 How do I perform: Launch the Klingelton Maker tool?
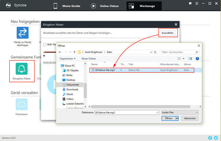point(21,71)
